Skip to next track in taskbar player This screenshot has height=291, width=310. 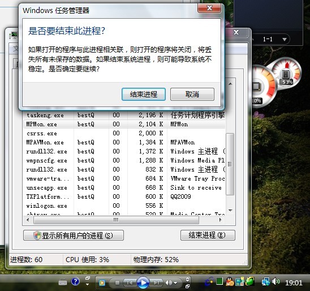pyautogui.click(x=156, y=283)
